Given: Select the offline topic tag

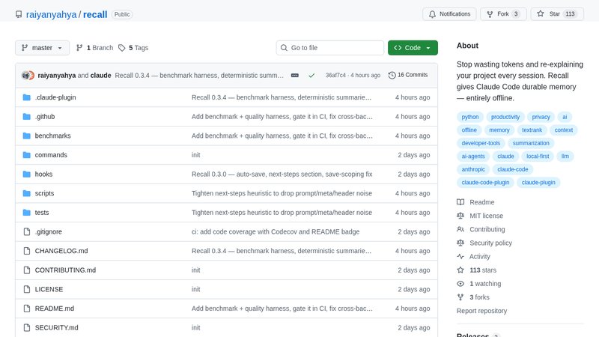Looking at the screenshot, I should [x=469, y=130].
